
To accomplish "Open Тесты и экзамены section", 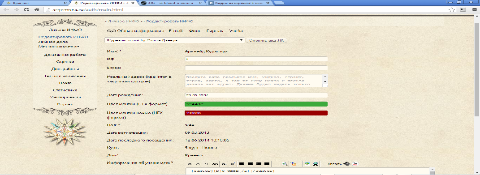I will pyautogui.click(x=65, y=76).
